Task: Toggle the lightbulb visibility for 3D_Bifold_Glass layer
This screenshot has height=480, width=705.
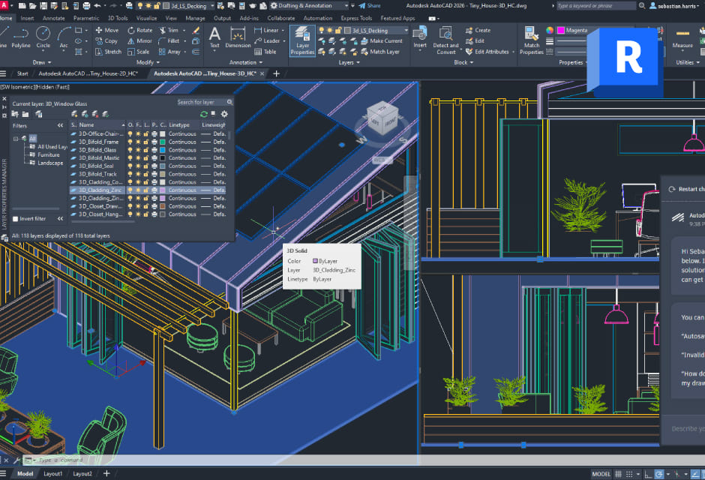Action: 130,150
